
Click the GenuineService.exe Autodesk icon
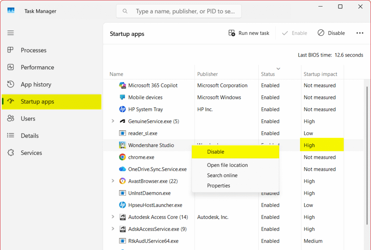(122, 121)
